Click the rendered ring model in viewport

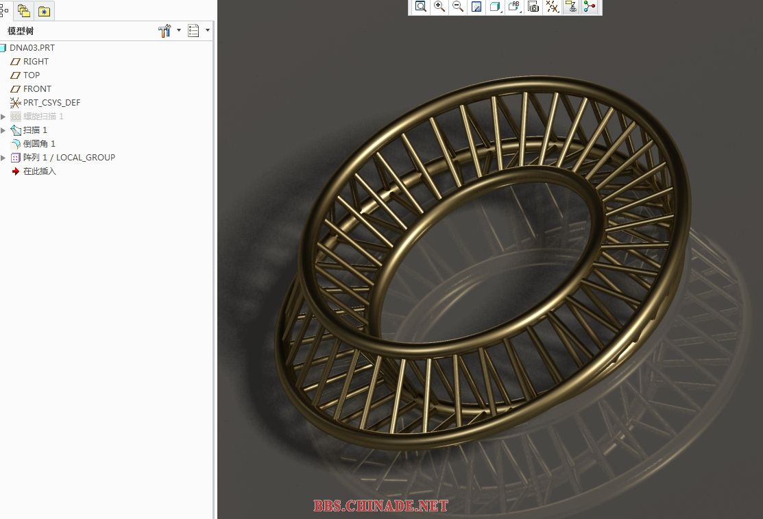point(482,263)
